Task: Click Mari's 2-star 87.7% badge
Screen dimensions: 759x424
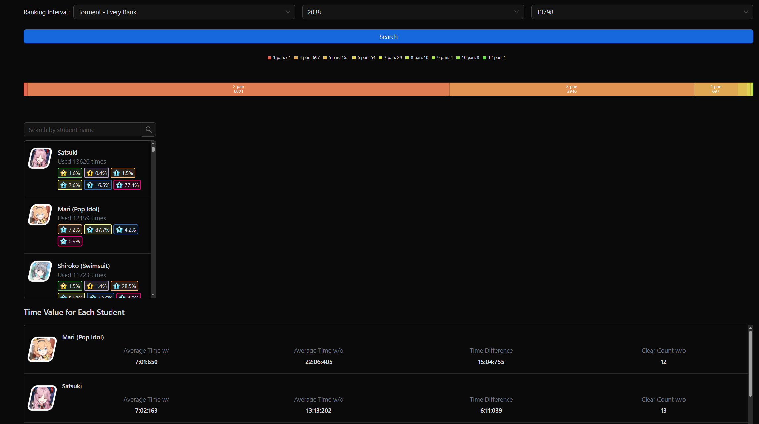Action: point(98,230)
